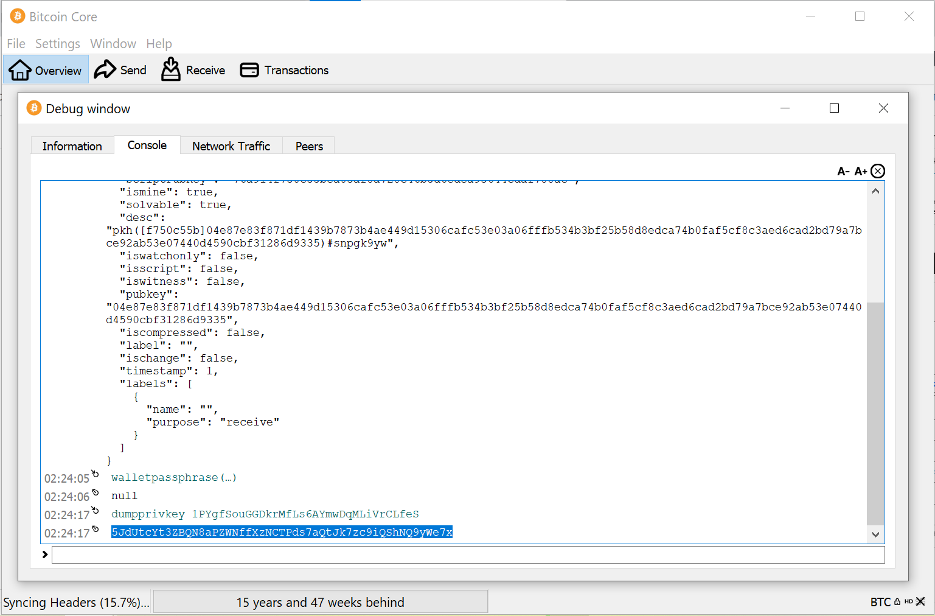Viewport: 935px width, 616px height.
Task: Select the Console tab
Action: [147, 145]
